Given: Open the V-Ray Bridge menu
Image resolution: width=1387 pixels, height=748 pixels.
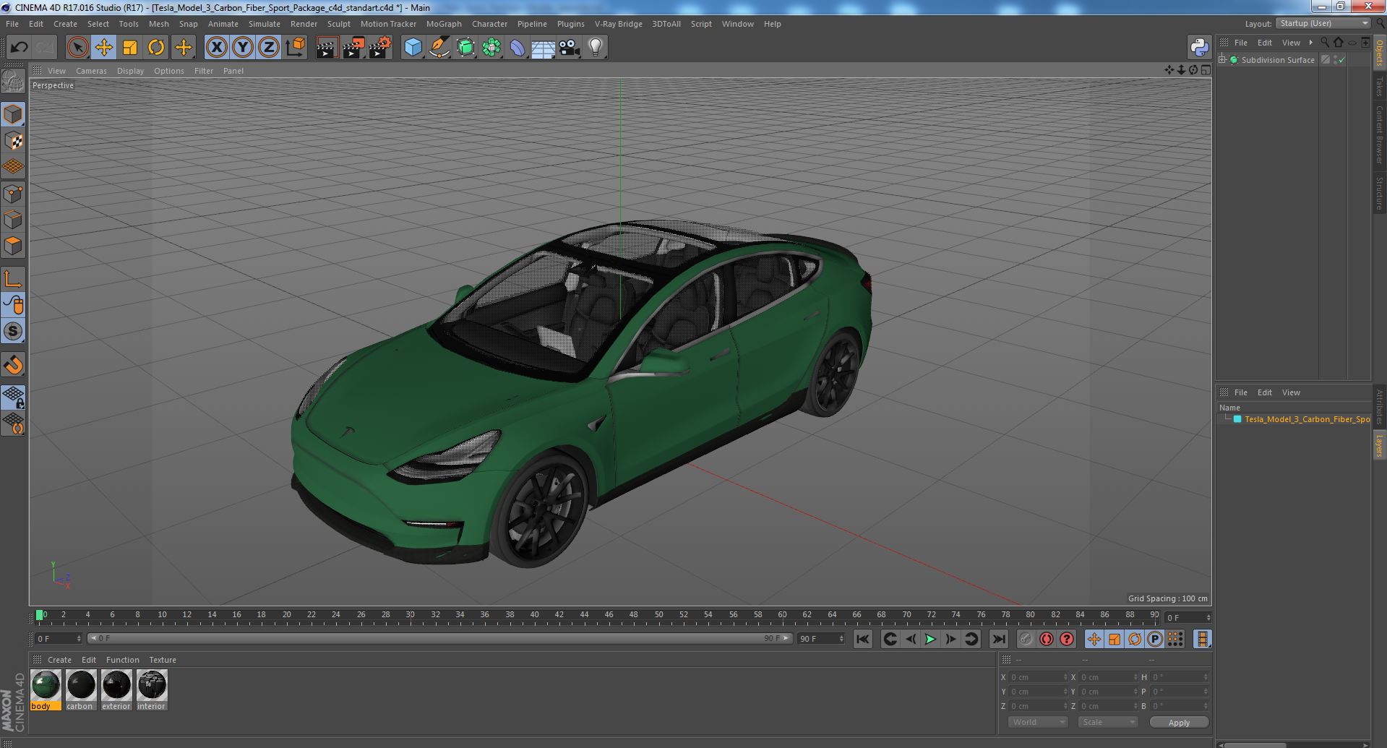Looking at the screenshot, I should tap(618, 24).
